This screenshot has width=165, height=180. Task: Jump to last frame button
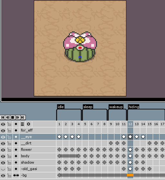click(23, 117)
